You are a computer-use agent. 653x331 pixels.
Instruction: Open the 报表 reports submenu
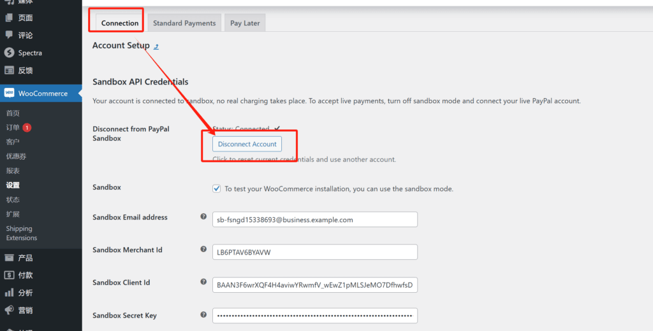13,171
